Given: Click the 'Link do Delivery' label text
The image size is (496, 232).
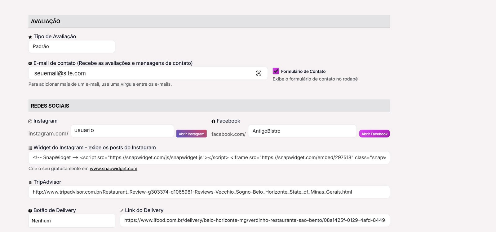Looking at the screenshot, I should [144, 210].
